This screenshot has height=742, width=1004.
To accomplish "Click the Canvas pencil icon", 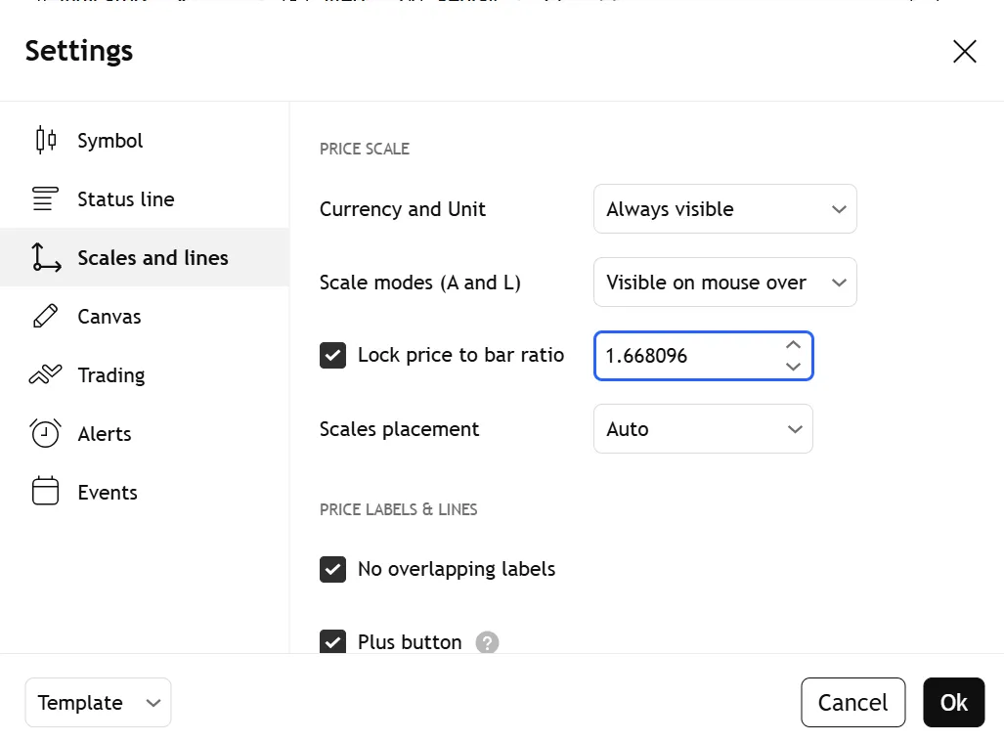I will 46,317.
